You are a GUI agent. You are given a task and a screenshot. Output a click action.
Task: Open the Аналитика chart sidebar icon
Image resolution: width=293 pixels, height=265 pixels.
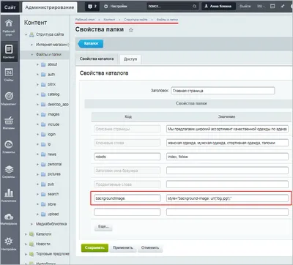click(x=9, y=195)
